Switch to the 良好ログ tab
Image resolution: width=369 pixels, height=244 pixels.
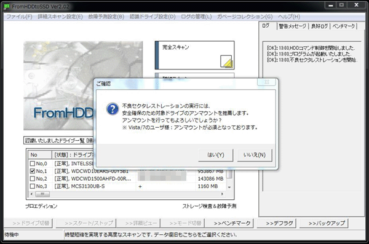pyautogui.click(x=319, y=26)
